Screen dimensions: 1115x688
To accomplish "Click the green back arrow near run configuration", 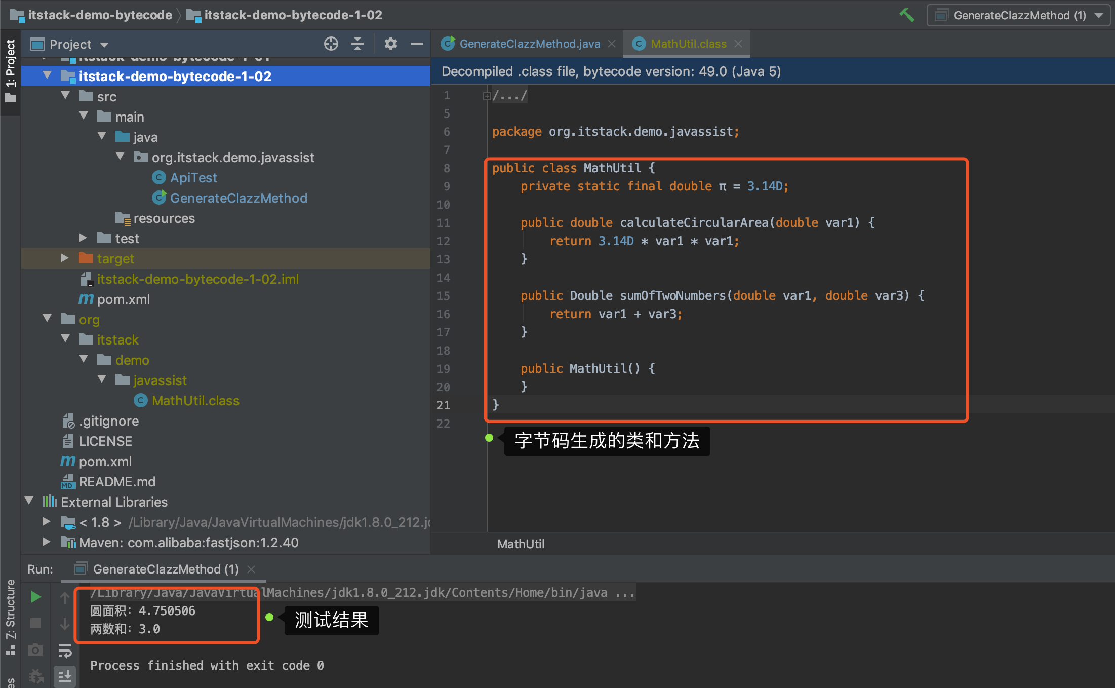I will 907,15.
